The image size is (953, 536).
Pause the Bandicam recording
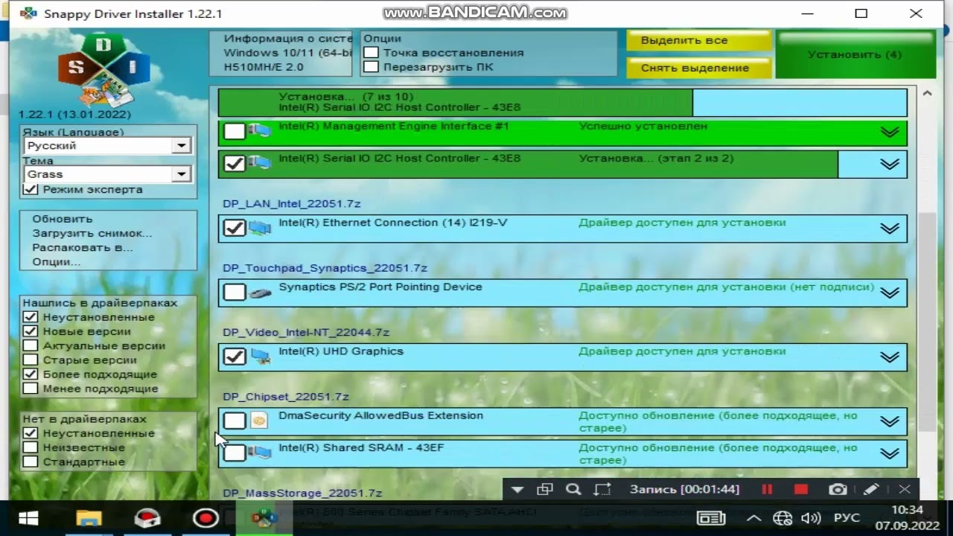pos(767,489)
